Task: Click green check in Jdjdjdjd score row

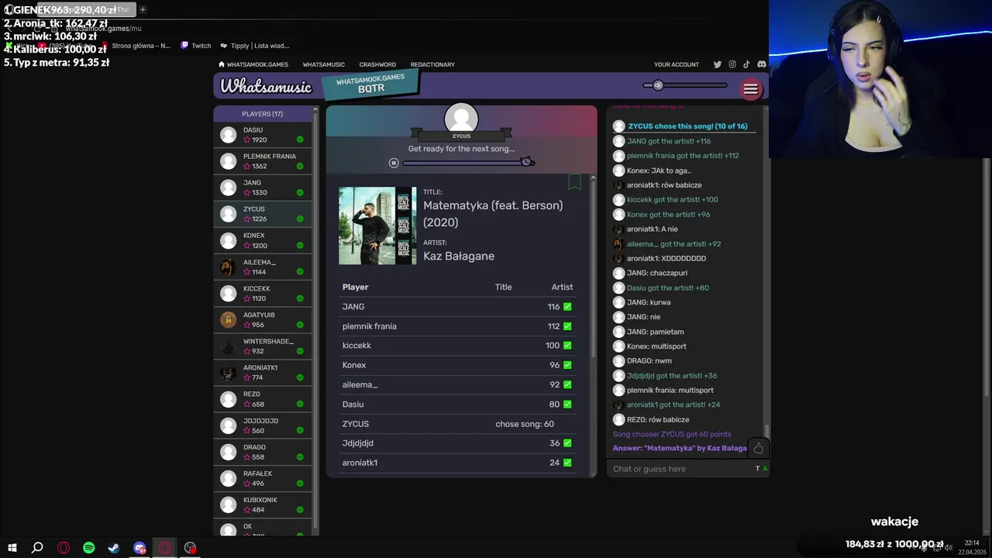Action: 567,443
